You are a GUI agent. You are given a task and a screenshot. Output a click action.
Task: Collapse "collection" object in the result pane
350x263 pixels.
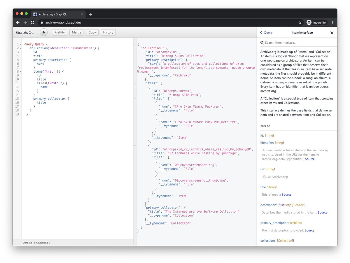[x=135, y=48]
